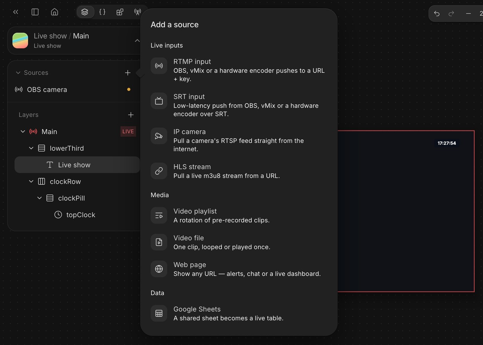Collapse the clockRow group chevron

(x=31, y=181)
